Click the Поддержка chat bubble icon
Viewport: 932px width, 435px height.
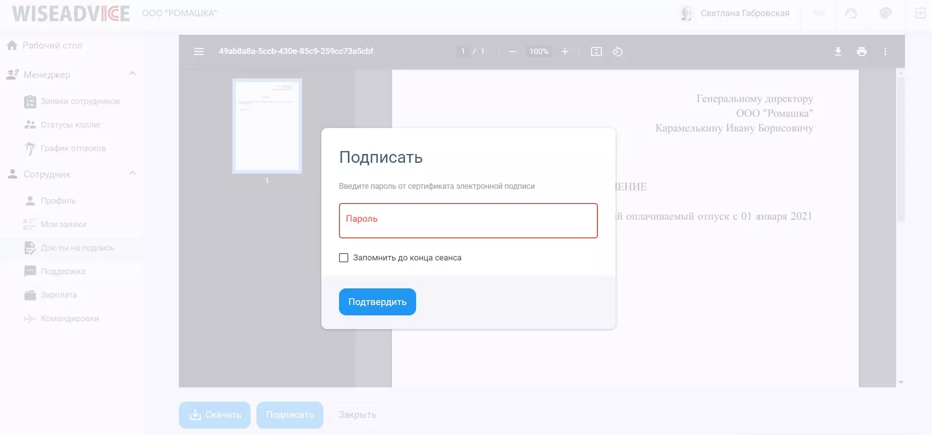(30, 272)
